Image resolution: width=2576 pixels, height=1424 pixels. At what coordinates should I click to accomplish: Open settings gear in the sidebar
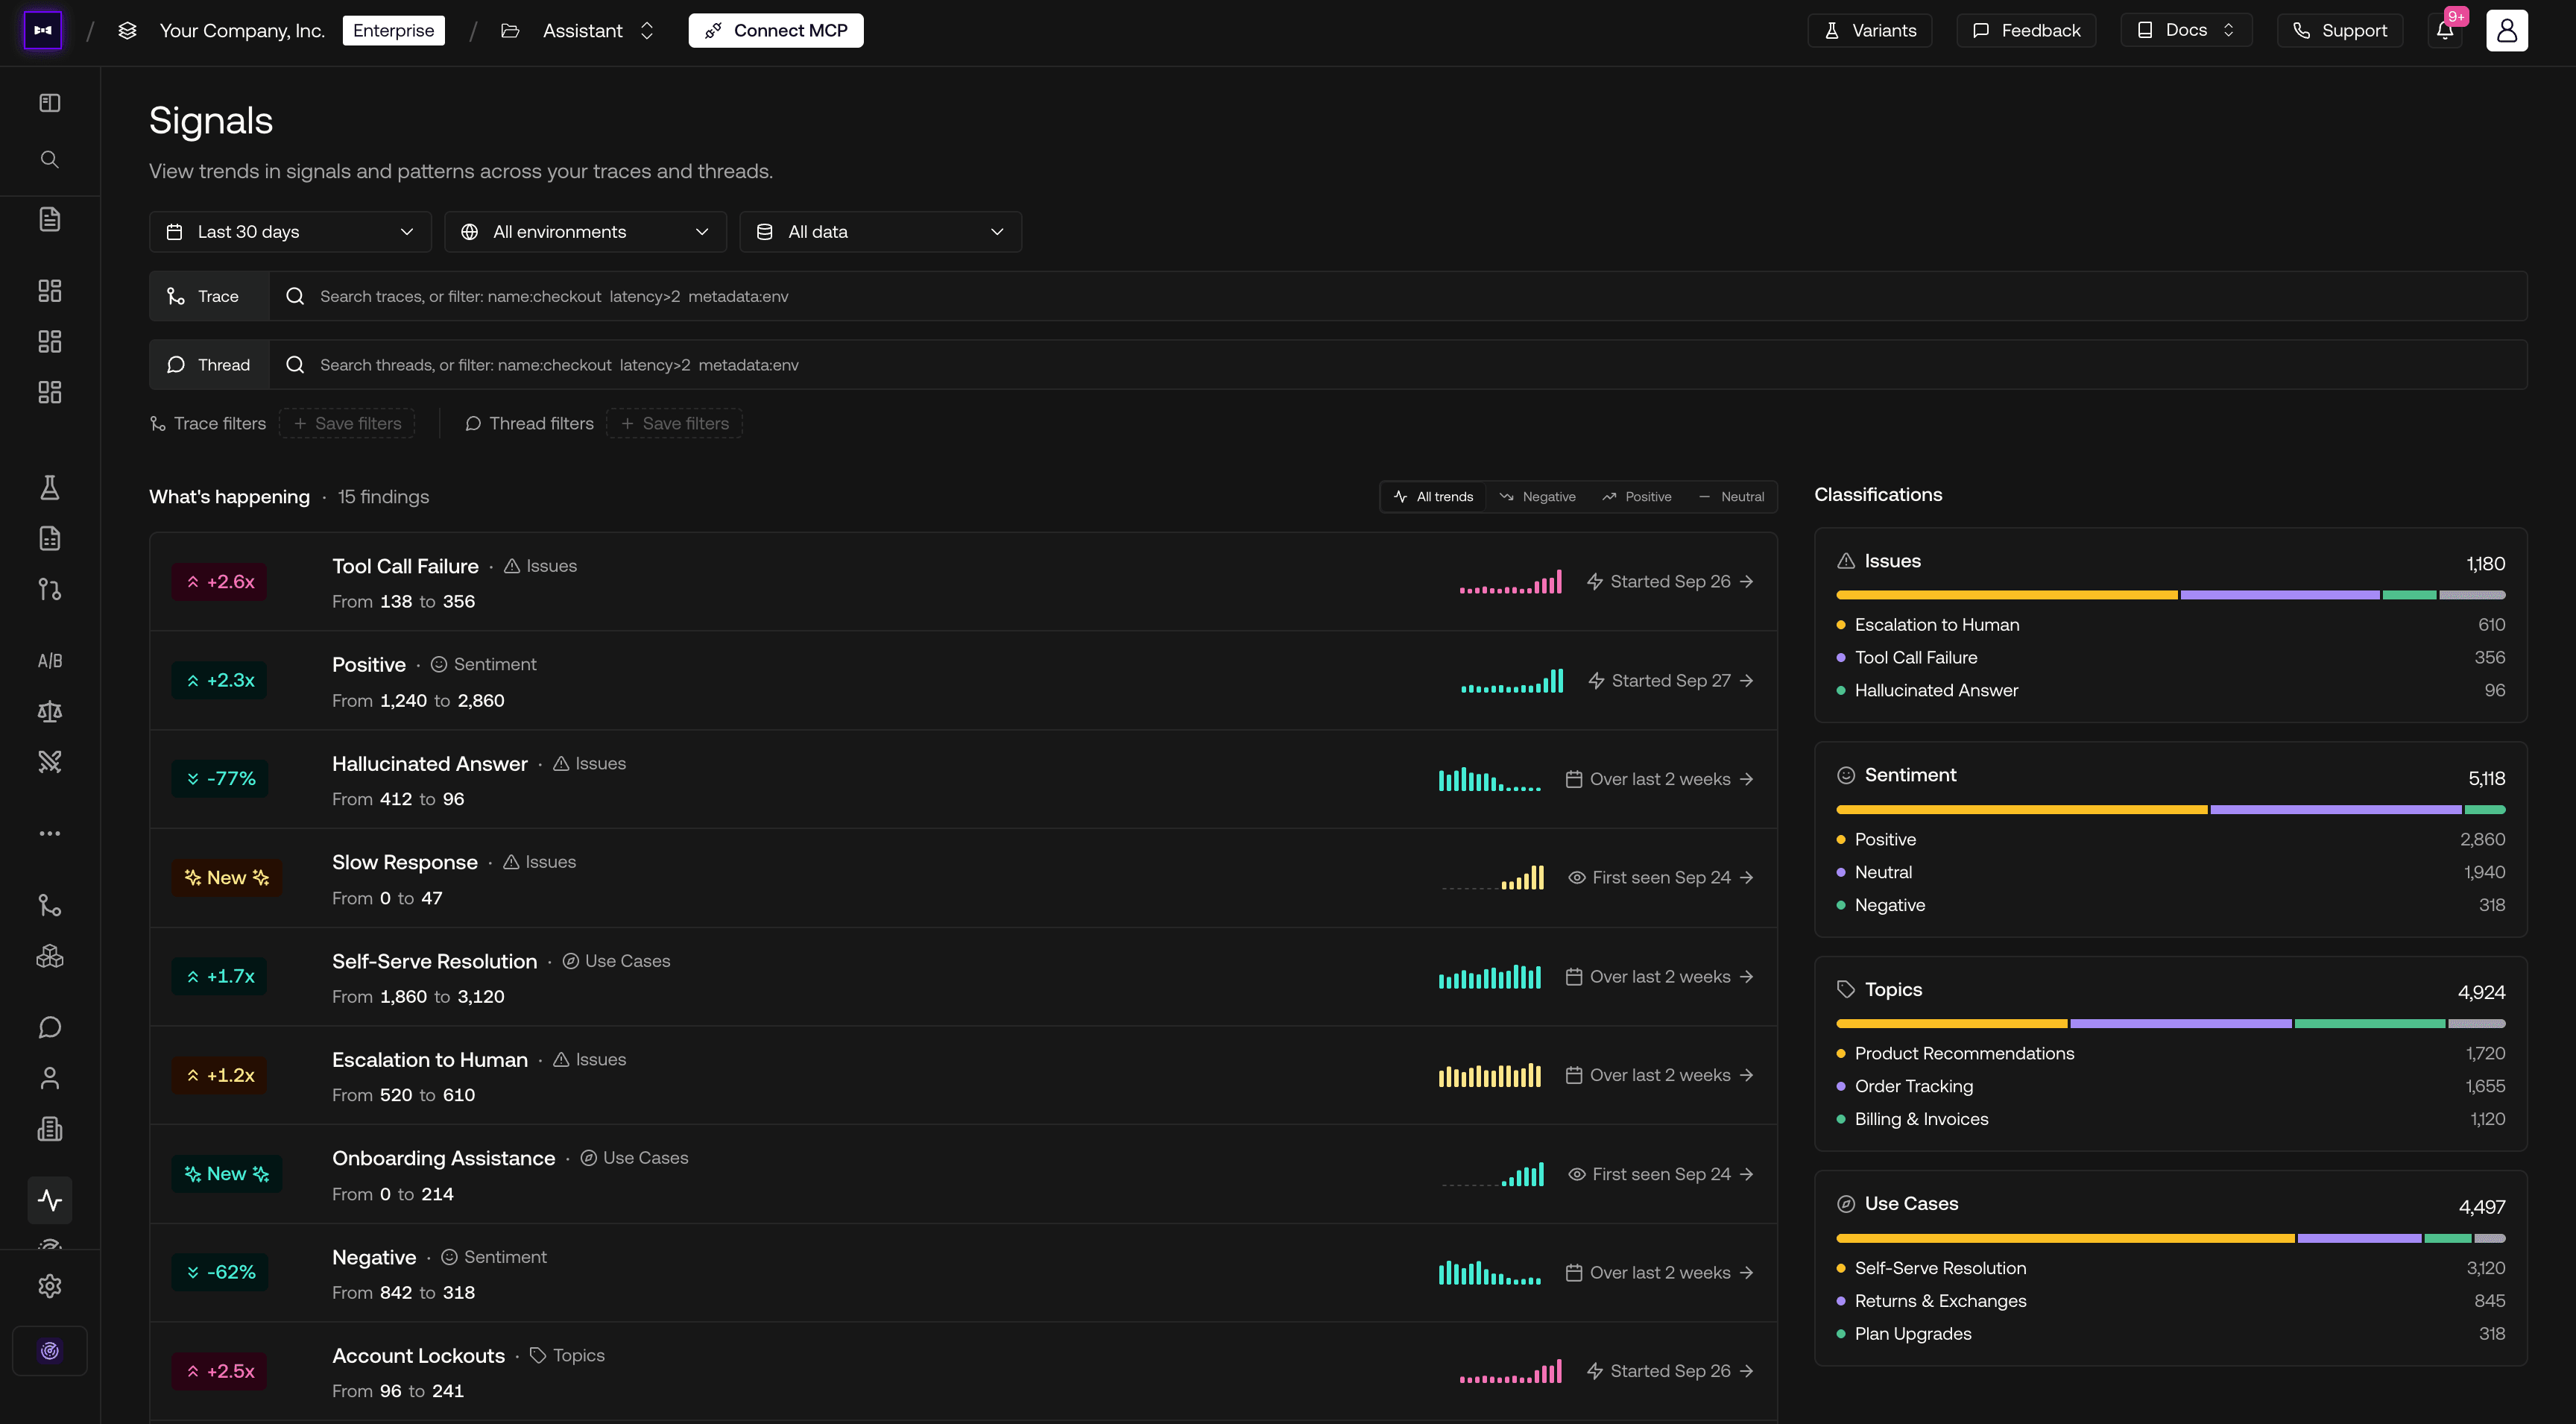point(49,1286)
